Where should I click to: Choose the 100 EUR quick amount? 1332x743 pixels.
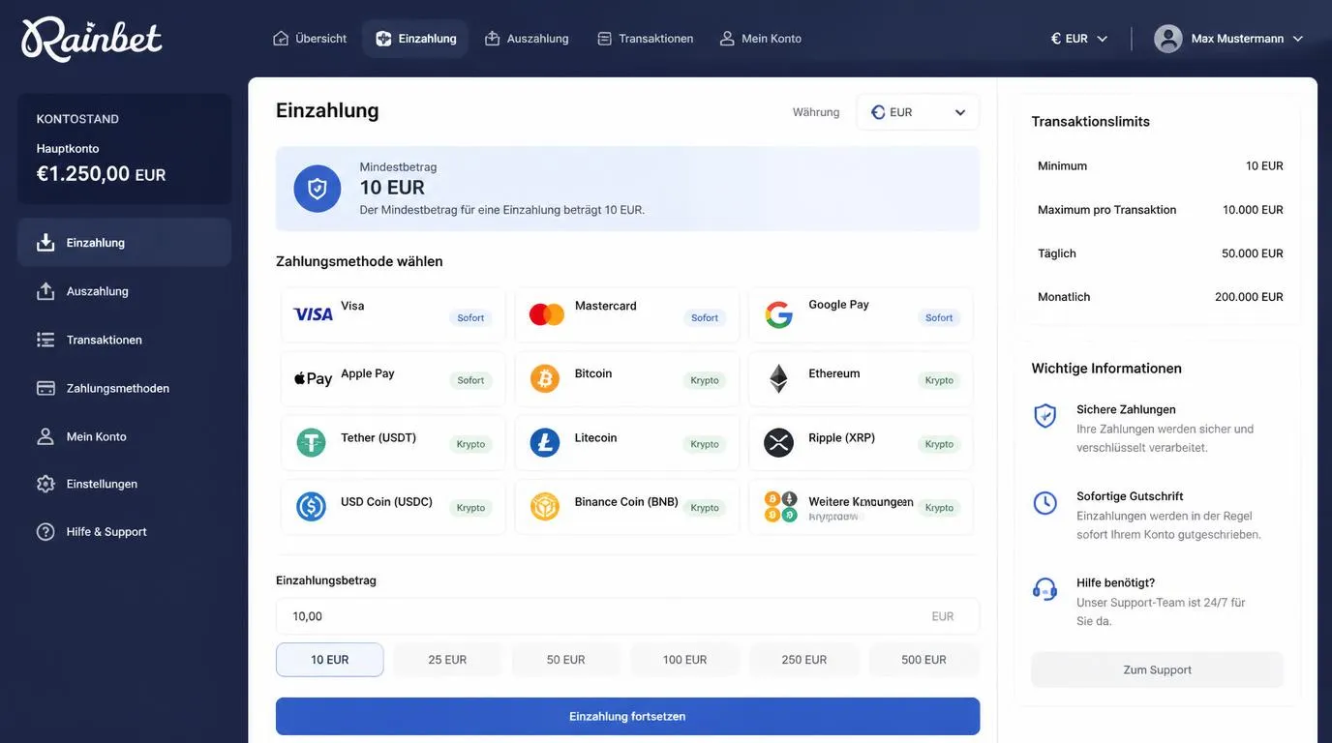pos(684,660)
